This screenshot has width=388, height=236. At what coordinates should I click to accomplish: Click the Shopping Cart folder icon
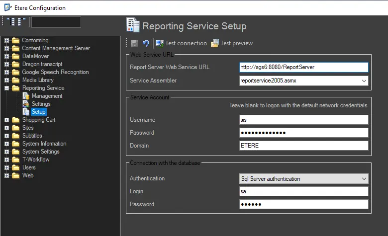point(16,120)
